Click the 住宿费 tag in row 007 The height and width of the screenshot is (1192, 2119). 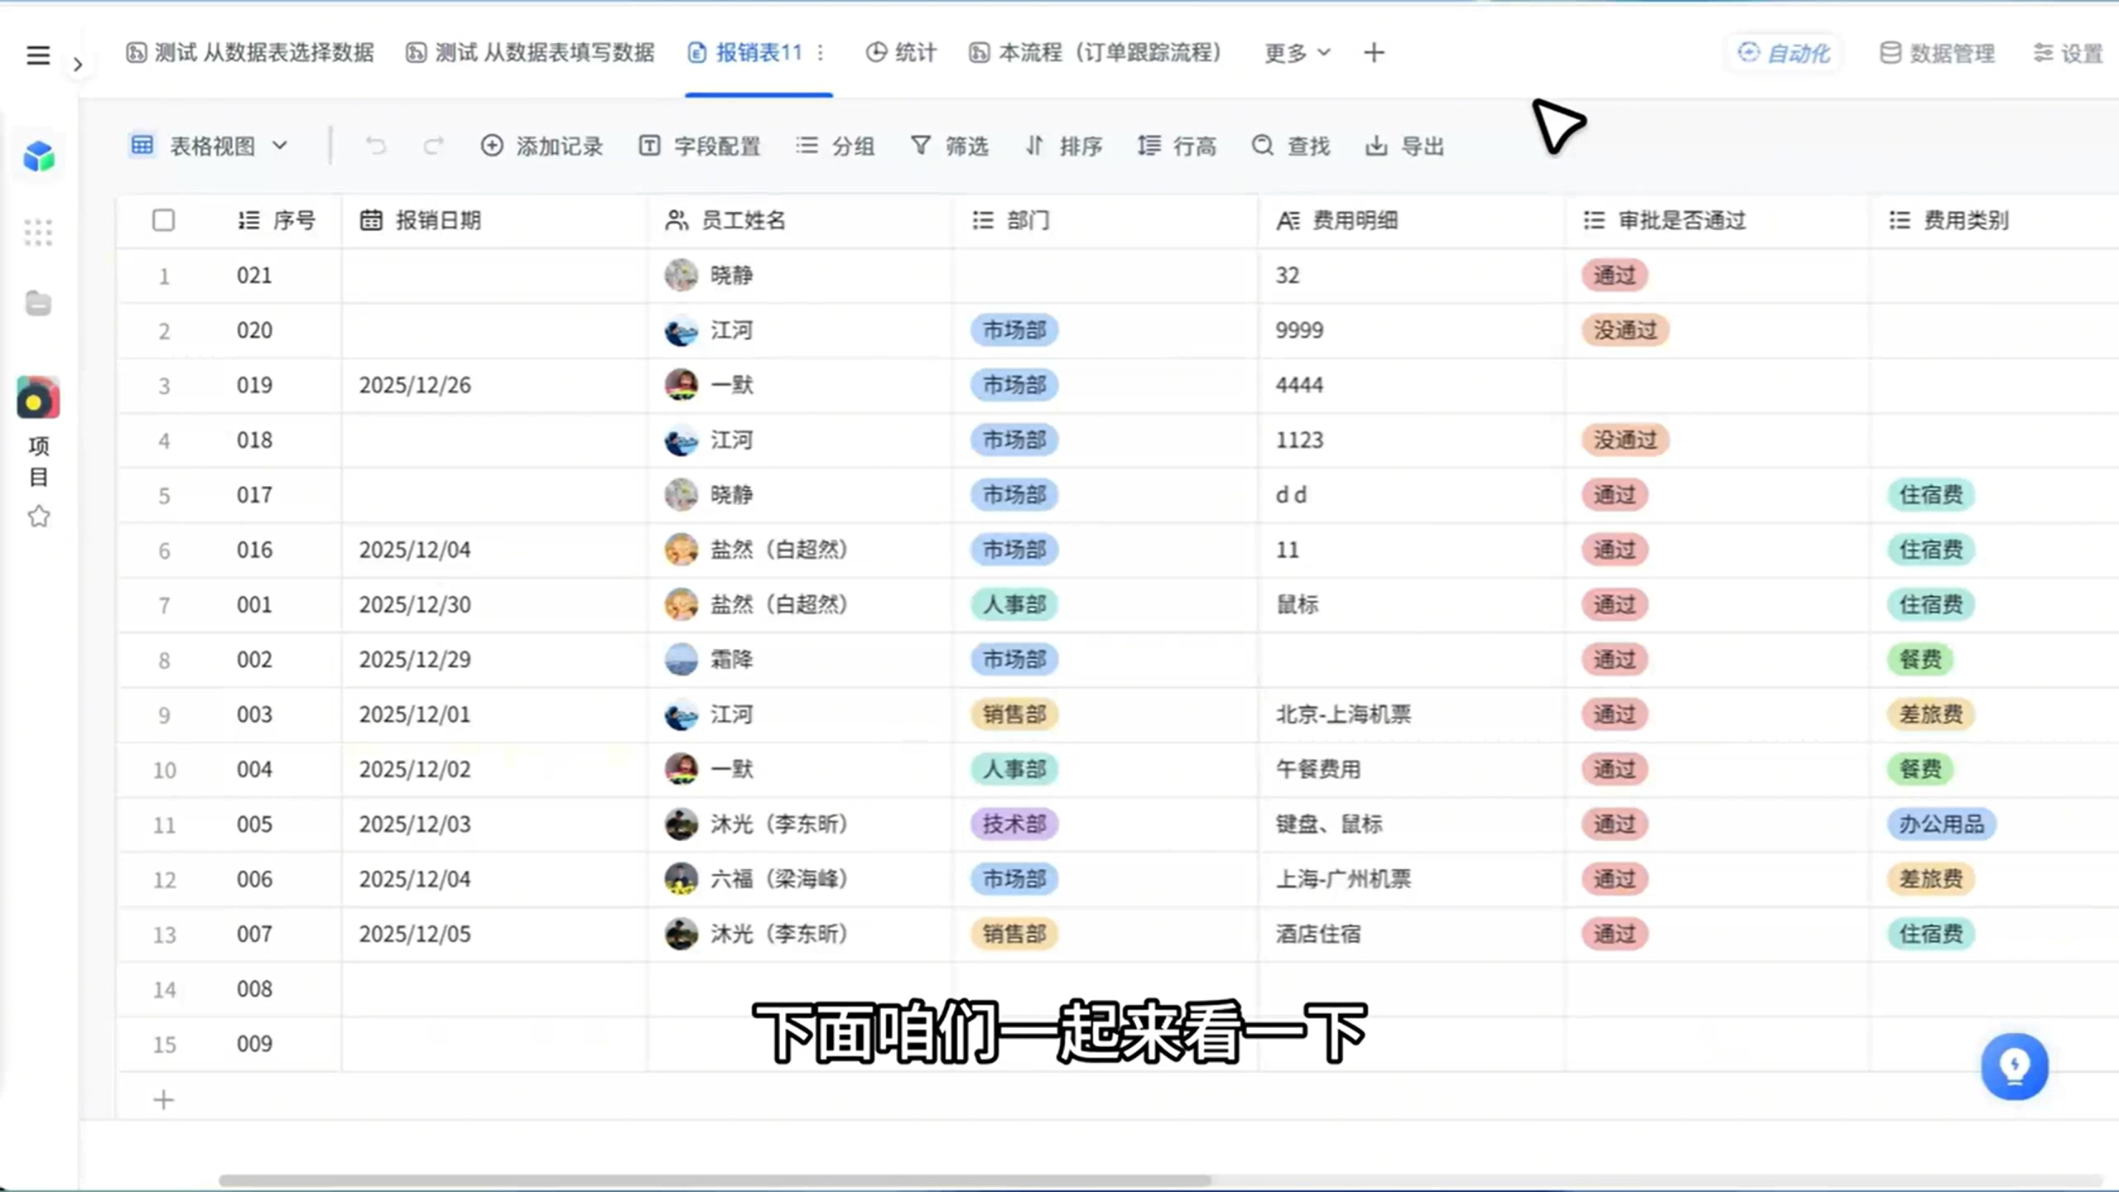pos(1931,934)
